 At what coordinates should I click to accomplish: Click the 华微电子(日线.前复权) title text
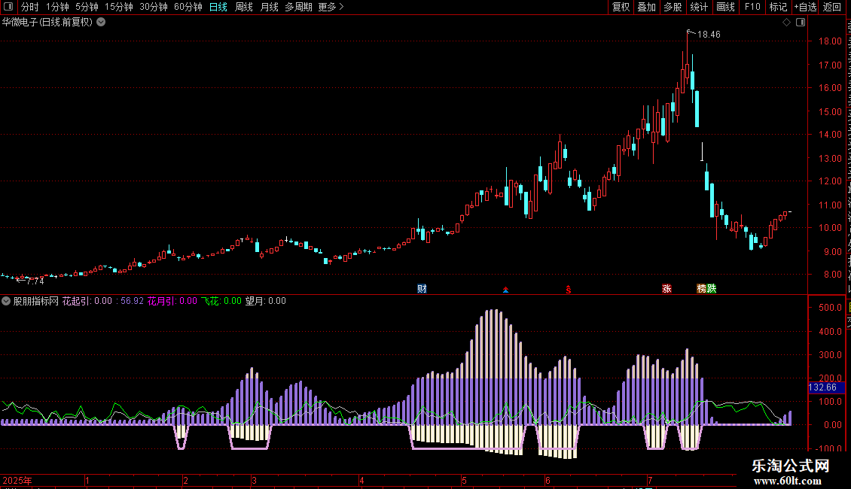(x=47, y=23)
